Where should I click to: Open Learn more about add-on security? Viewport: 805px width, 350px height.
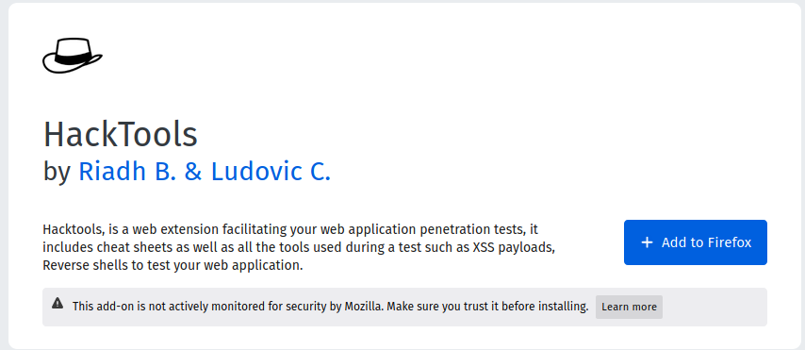pyautogui.click(x=629, y=307)
